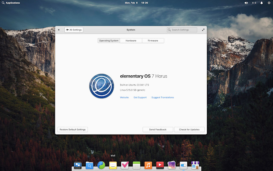273x171 pixels.
Task: Click the elementary OS logo
Action: point(102,86)
